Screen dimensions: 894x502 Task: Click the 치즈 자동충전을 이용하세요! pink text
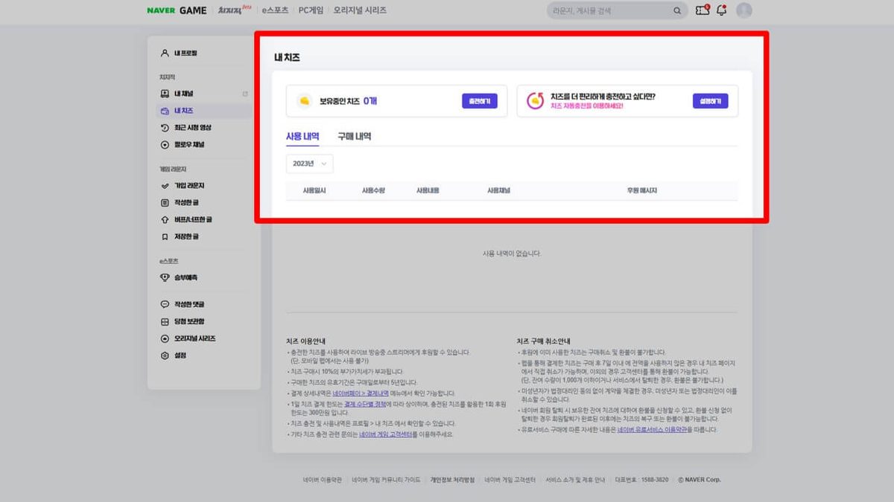(x=586, y=106)
